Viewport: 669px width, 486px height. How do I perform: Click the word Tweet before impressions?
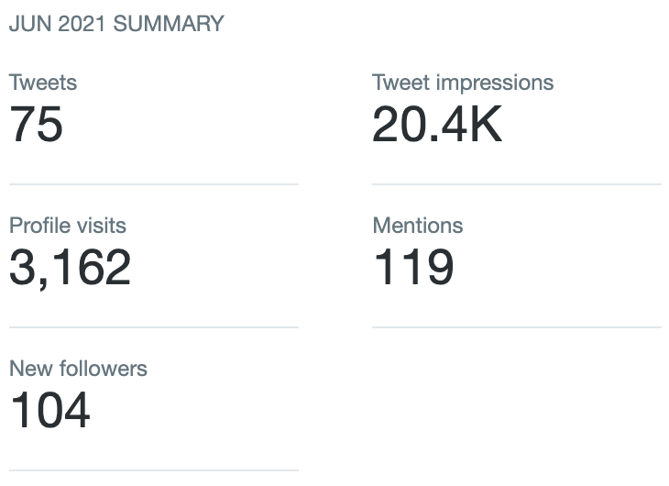pos(400,82)
